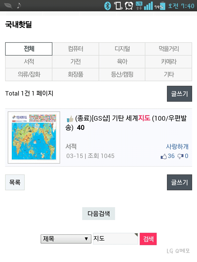Go back with the 목록 list button

coord(15,182)
